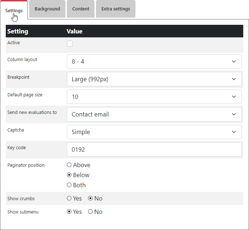Set Show crumbs to Yes
Image resolution: width=249 pixels, height=230 pixels.
click(x=69, y=198)
